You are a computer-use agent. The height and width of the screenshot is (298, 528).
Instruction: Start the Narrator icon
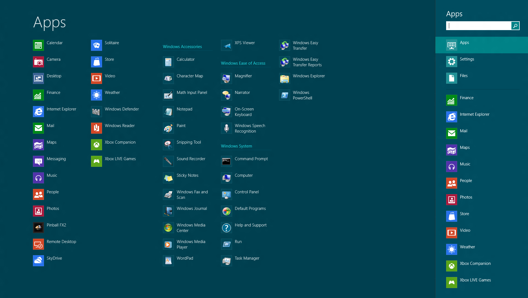point(226,95)
